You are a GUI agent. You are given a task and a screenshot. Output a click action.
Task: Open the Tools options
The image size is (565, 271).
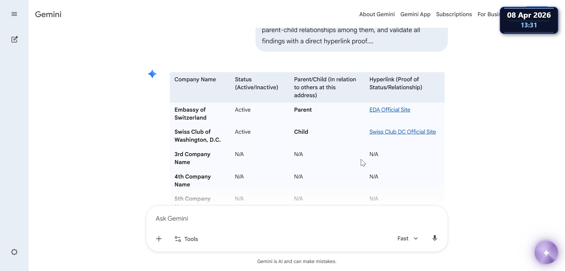pos(186,239)
